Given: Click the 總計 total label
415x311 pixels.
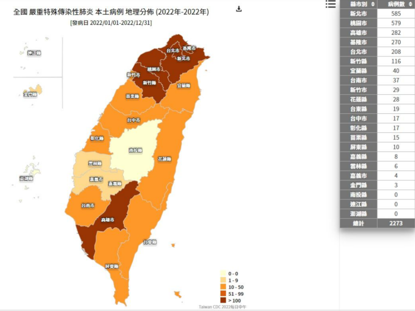Looking at the screenshot, I should click(x=358, y=223).
